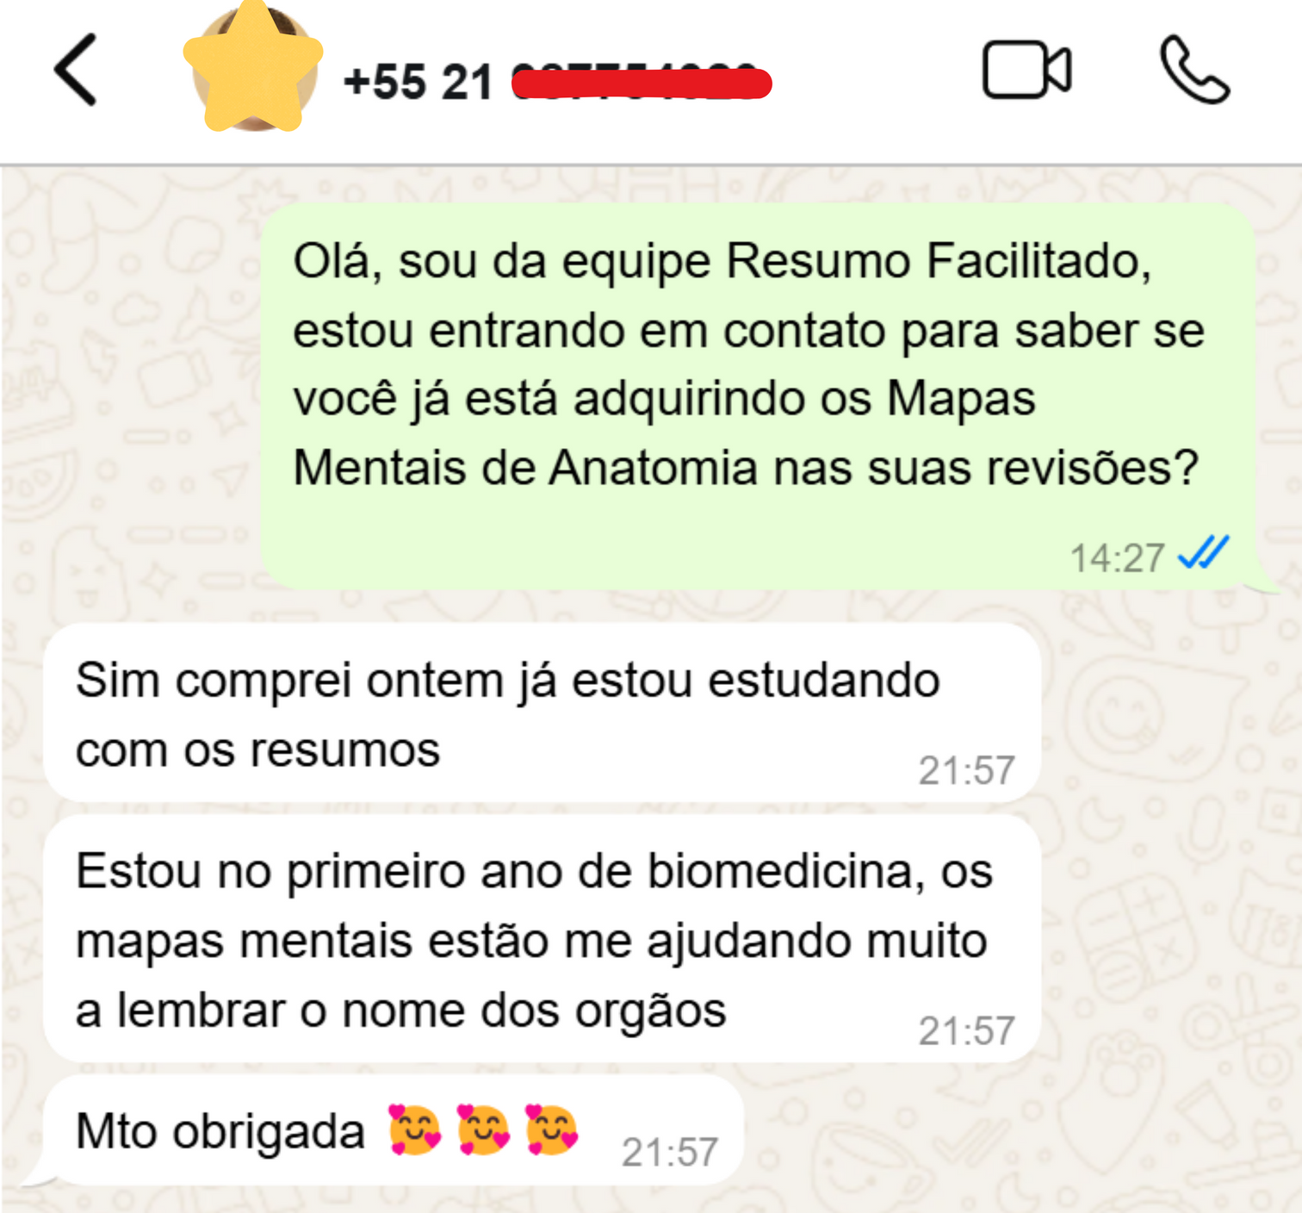Screen dimensions: 1302x1213
Task: Go back using the header arrow
Action: 76,71
